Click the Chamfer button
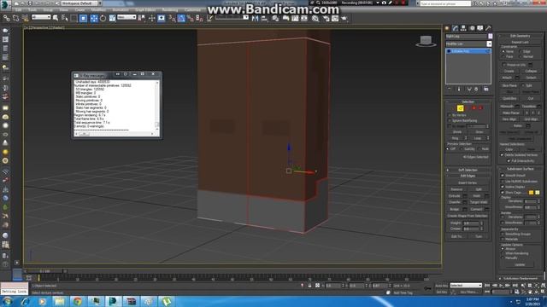The height and width of the screenshot is (307, 547). click(455, 202)
